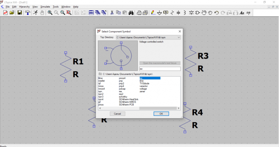Select 'TVSdiode' in the component list
The image size is (279, 147).
144,83
